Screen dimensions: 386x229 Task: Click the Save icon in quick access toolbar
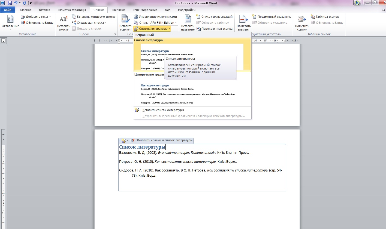click(10, 3)
